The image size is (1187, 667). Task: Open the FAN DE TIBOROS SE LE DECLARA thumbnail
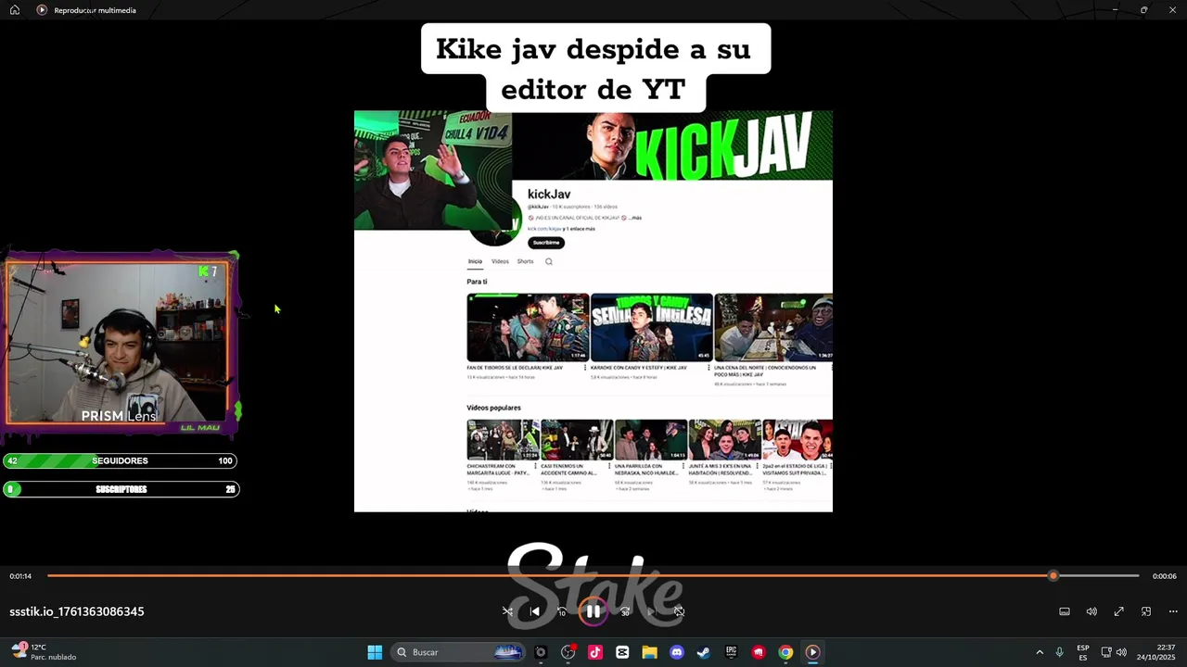pyautogui.click(x=528, y=327)
